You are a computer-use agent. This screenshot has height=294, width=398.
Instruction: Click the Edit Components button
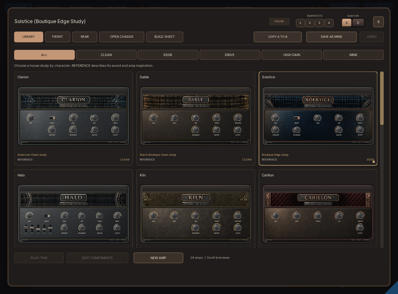click(97, 258)
